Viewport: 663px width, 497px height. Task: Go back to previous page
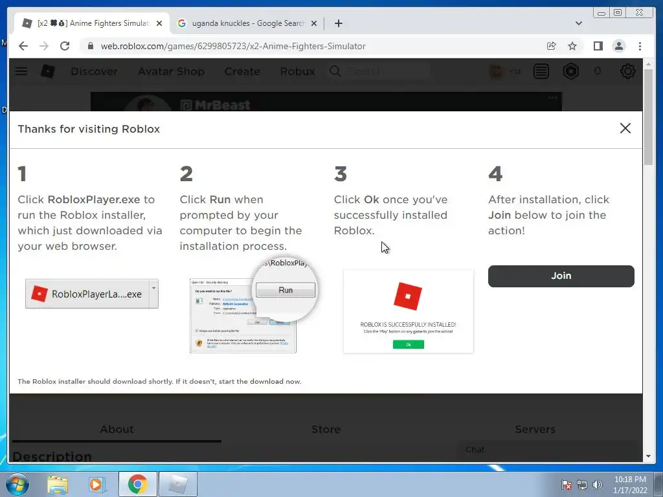(23, 46)
